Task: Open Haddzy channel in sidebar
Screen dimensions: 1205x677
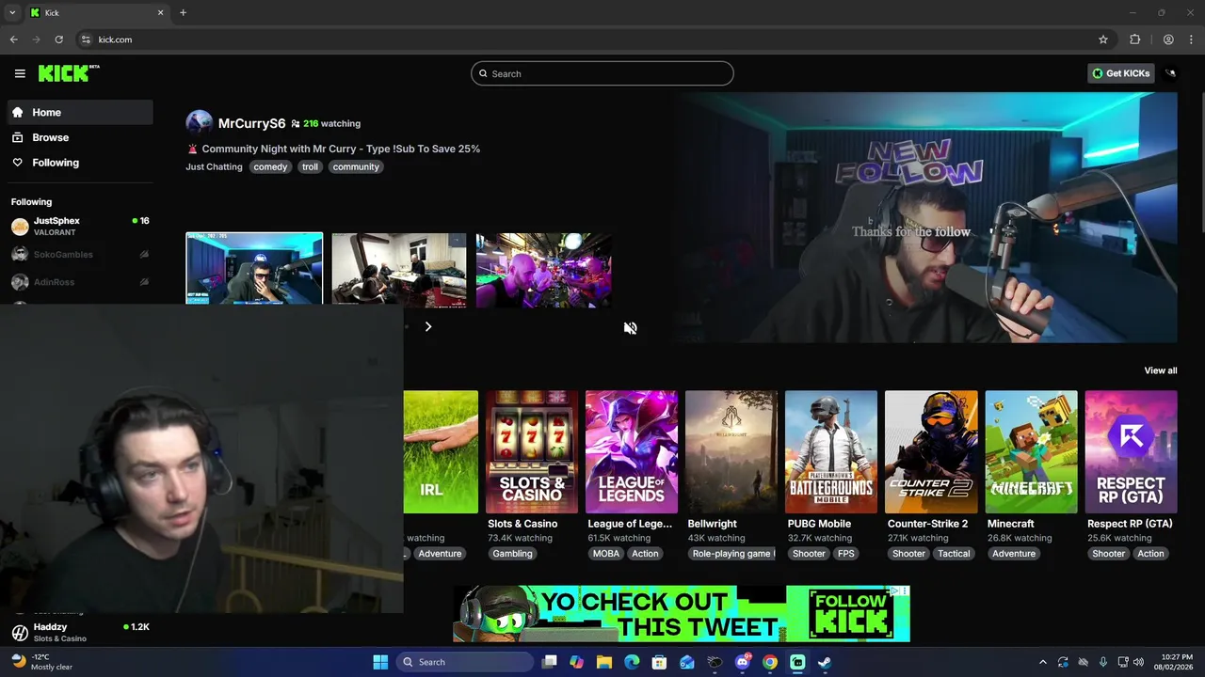Action: tap(80, 632)
